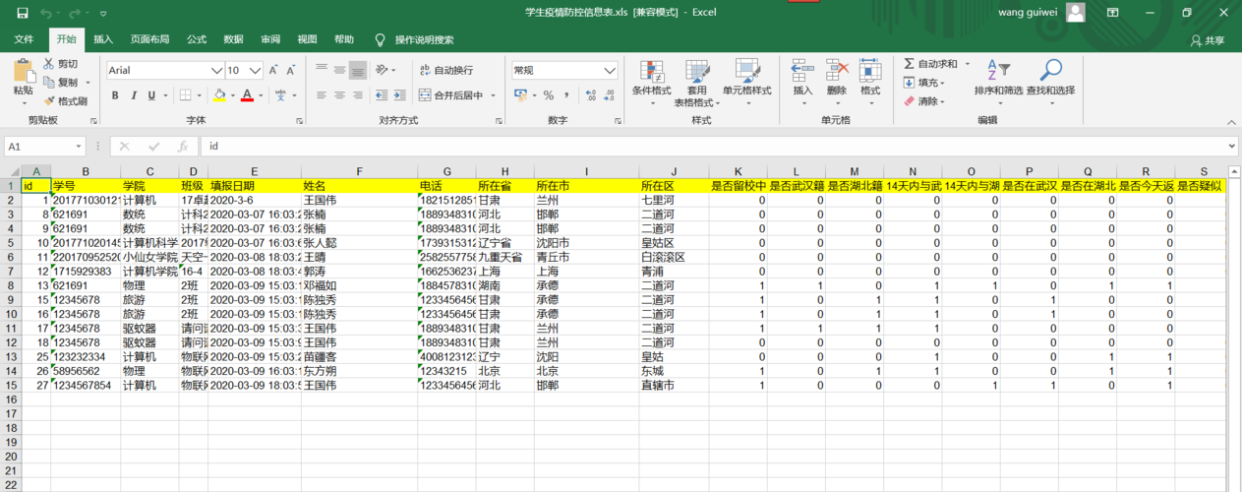Apply percent style with the % icon
Screen dimensions: 1242x492
[548, 95]
